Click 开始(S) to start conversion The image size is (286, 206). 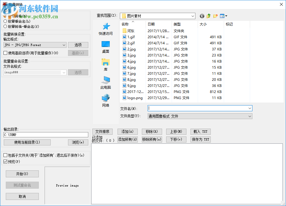tap(22, 174)
